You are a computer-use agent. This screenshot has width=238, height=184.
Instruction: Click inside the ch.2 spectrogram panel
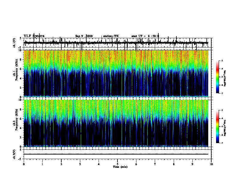(x=116, y=123)
